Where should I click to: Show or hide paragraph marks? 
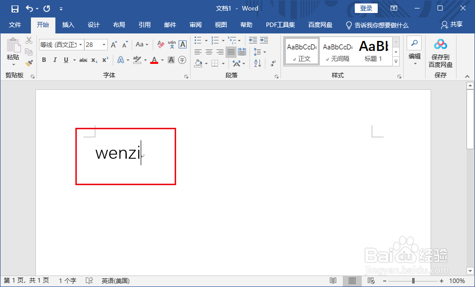click(273, 63)
